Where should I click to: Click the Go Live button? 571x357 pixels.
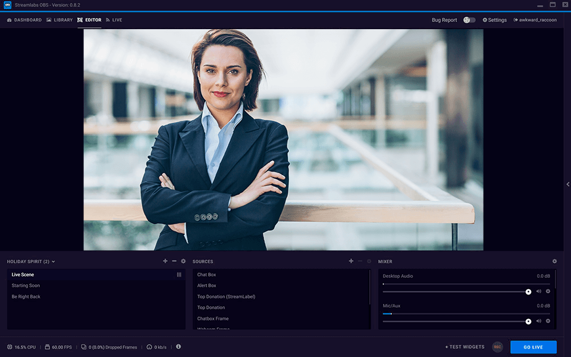[x=533, y=347]
